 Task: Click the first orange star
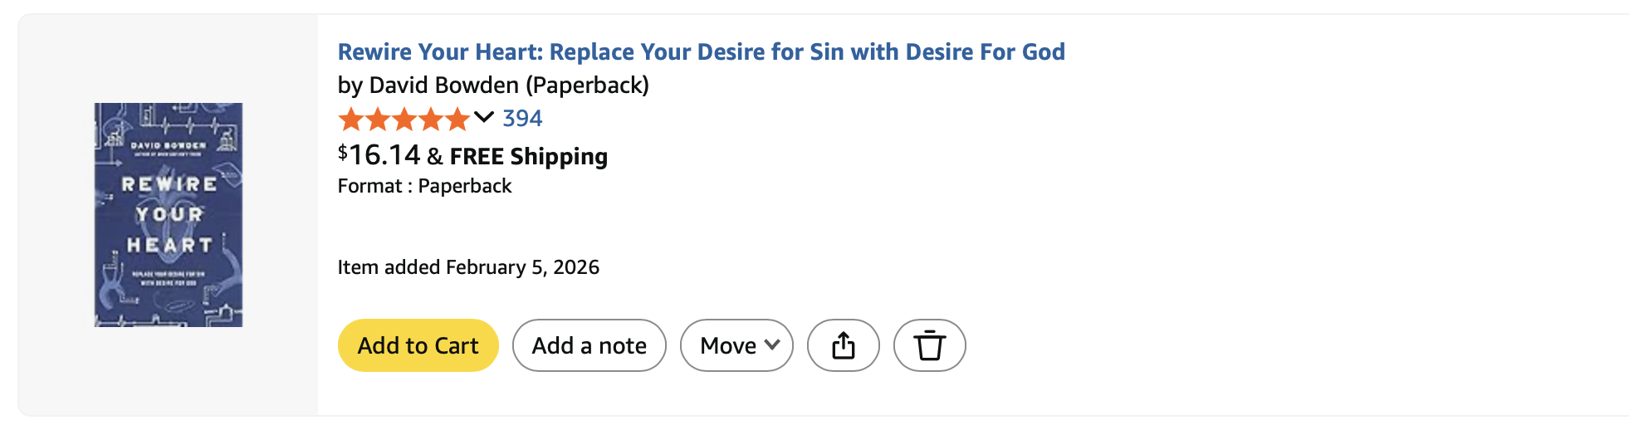[x=351, y=120]
